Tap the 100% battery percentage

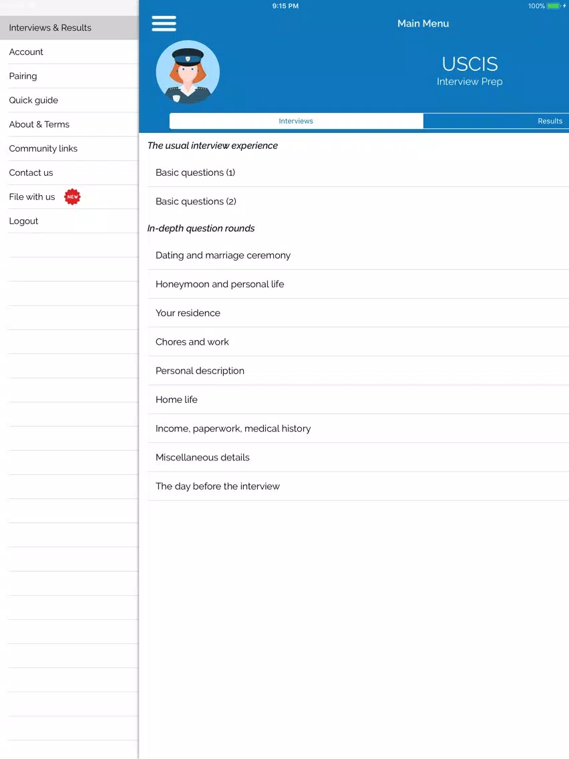(x=536, y=6)
